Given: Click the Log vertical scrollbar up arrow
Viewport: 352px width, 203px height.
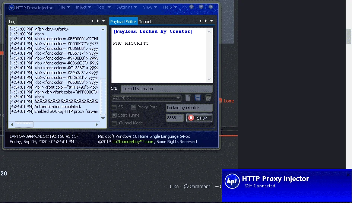Looking at the screenshot, I should pos(103,29).
